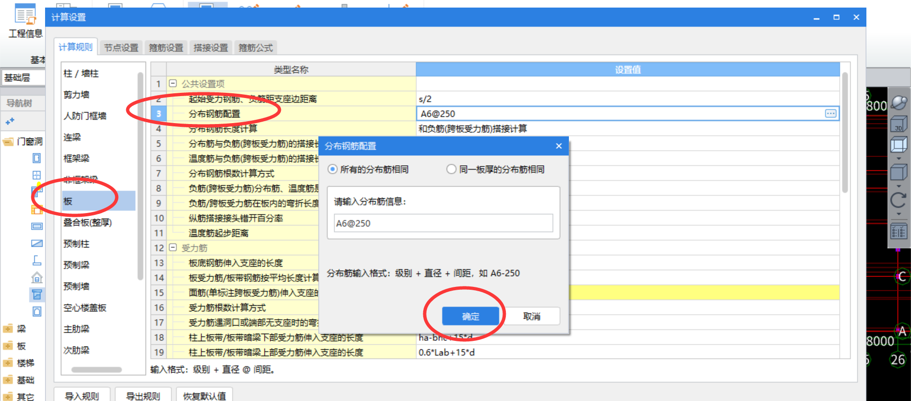Click the add icon below 导航树
911x401 pixels.
point(9,122)
